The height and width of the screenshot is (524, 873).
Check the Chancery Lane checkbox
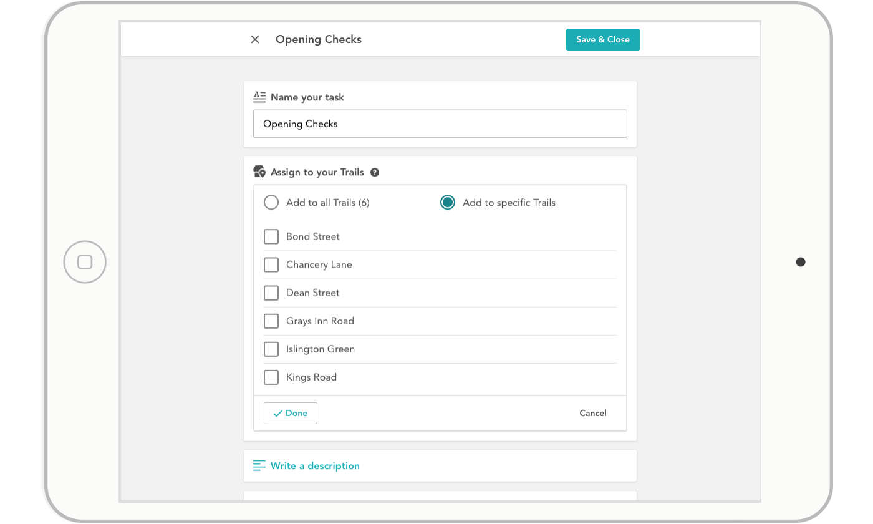coord(271,264)
